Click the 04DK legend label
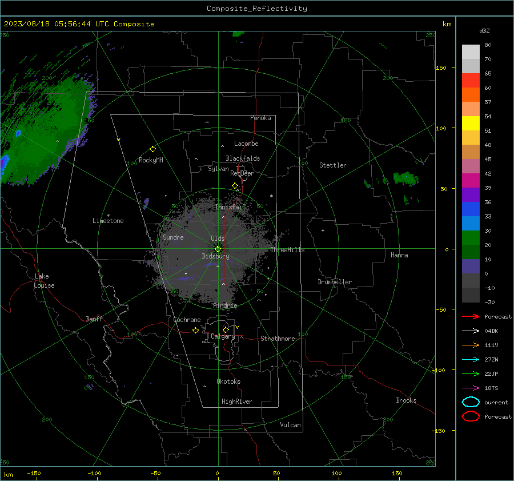The width and height of the screenshot is (514, 481). (491, 331)
